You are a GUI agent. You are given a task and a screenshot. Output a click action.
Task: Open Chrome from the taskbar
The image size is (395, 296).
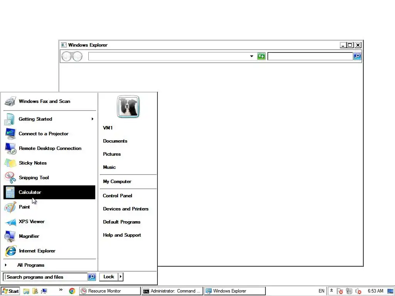(72, 291)
